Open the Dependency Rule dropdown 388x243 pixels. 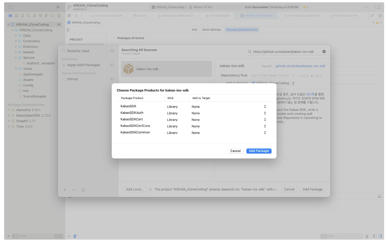(x=273, y=75)
